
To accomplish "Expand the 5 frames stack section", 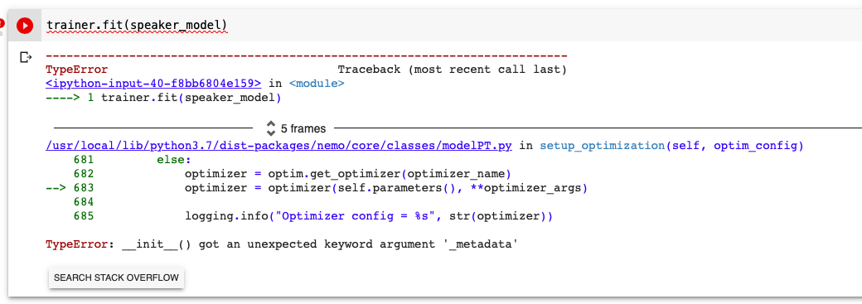I will pyautogui.click(x=296, y=128).
